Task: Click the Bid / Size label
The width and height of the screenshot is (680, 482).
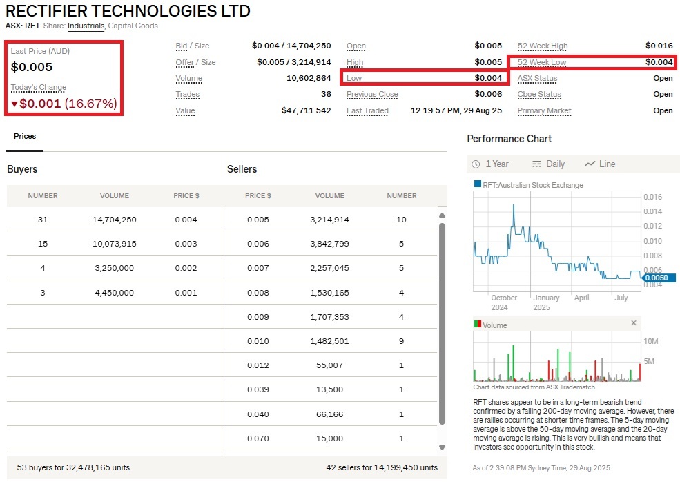Action: point(192,46)
